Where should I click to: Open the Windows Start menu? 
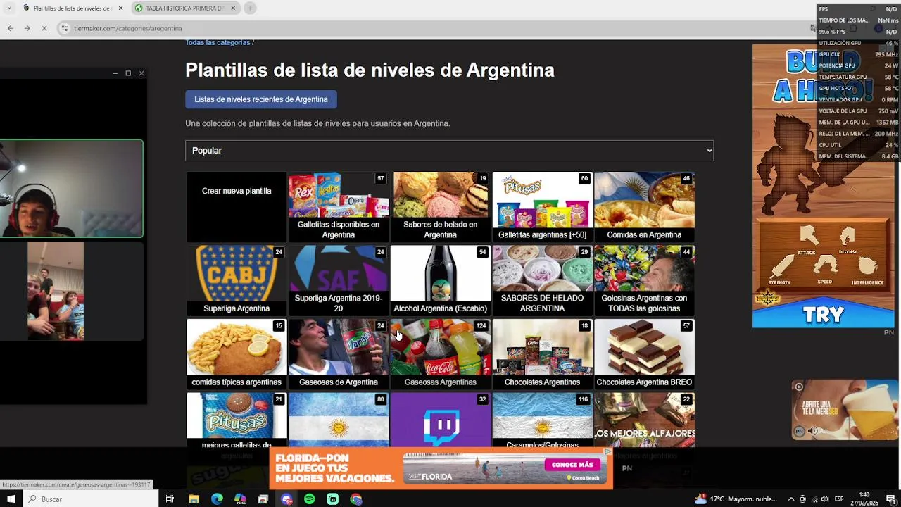(11, 499)
